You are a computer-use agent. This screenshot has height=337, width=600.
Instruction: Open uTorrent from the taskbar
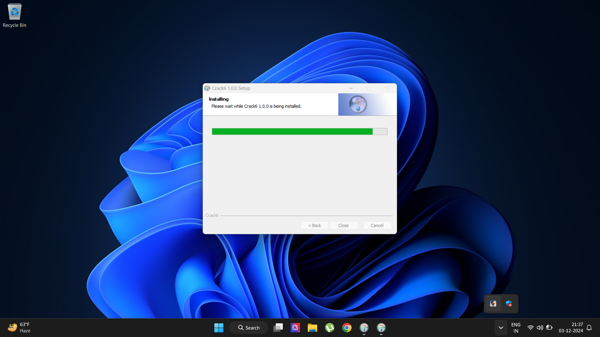coord(329,328)
